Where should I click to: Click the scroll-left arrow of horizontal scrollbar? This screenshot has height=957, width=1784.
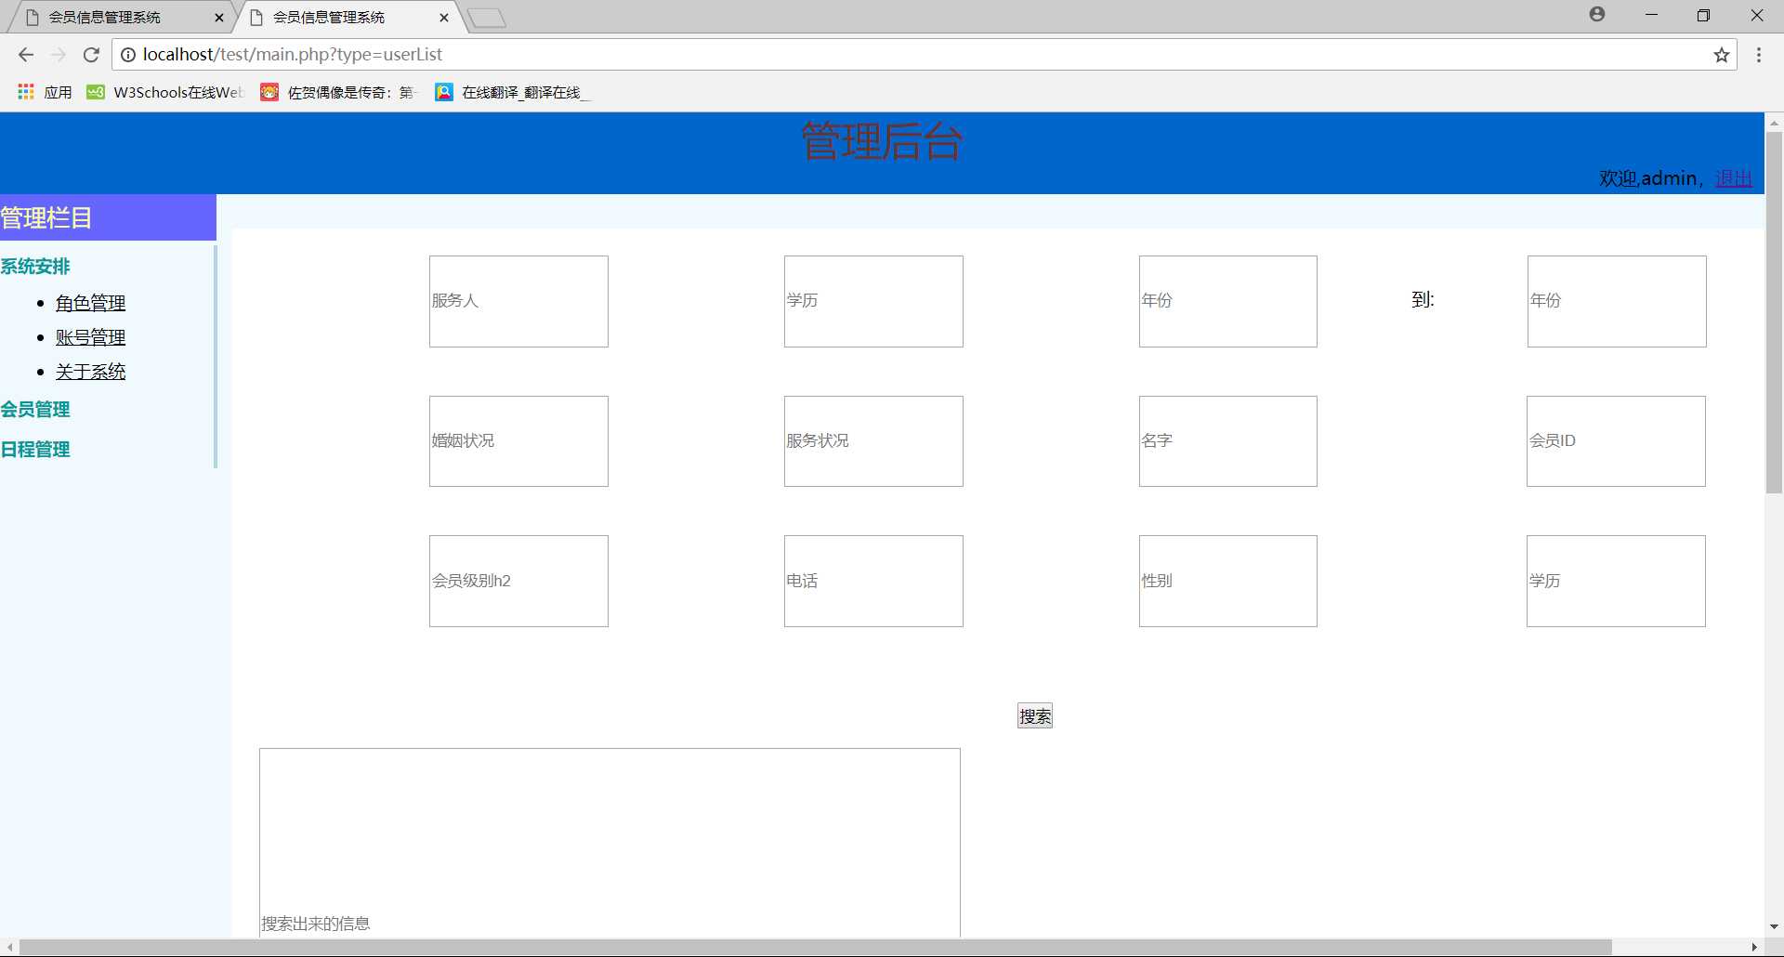coord(9,947)
